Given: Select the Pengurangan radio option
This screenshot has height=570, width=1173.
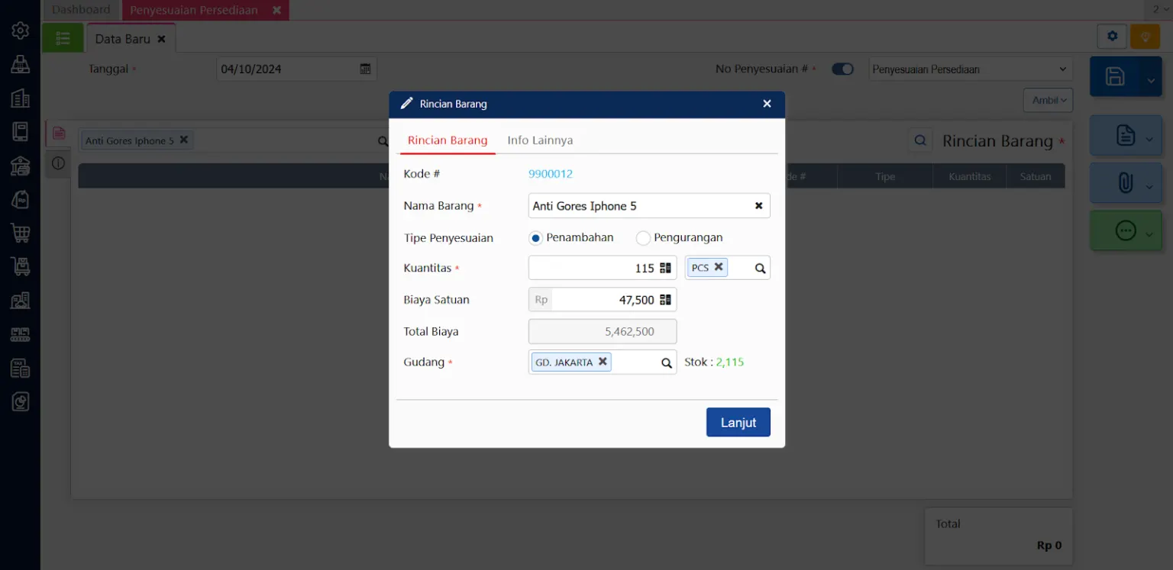Looking at the screenshot, I should 643,238.
